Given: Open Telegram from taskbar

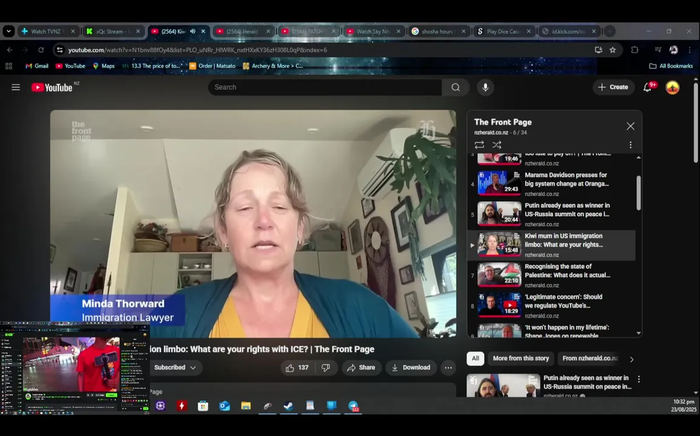Looking at the screenshot, I should click(353, 406).
